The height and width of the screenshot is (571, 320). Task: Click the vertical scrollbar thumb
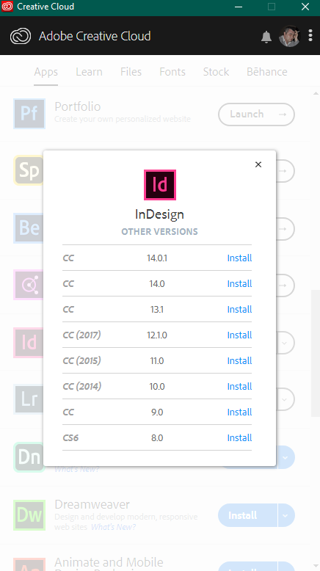[x=316, y=353]
